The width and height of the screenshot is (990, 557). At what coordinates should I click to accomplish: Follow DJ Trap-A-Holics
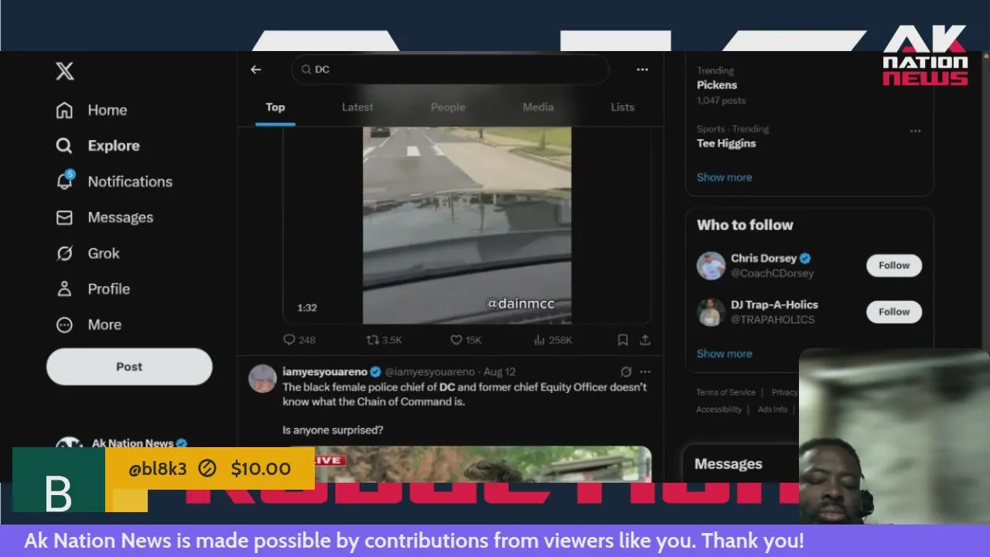coord(894,312)
